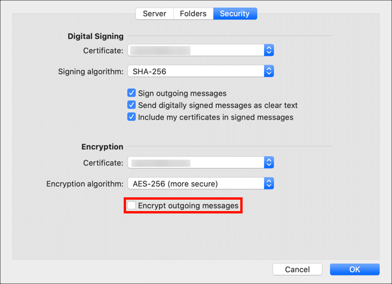392x284 pixels.
Task: Click the blue chevrons on the Signing algorithm dropdown
Action: point(269,71)
